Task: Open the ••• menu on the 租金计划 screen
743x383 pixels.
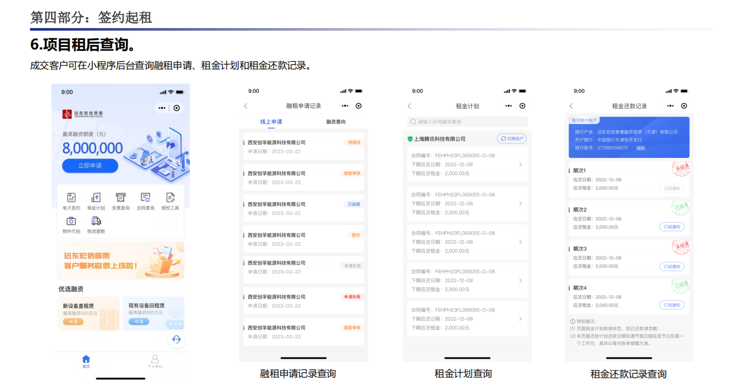Action: tap(509, 106)
